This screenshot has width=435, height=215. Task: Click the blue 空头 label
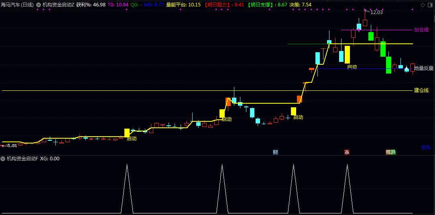(x=426, y=147)
